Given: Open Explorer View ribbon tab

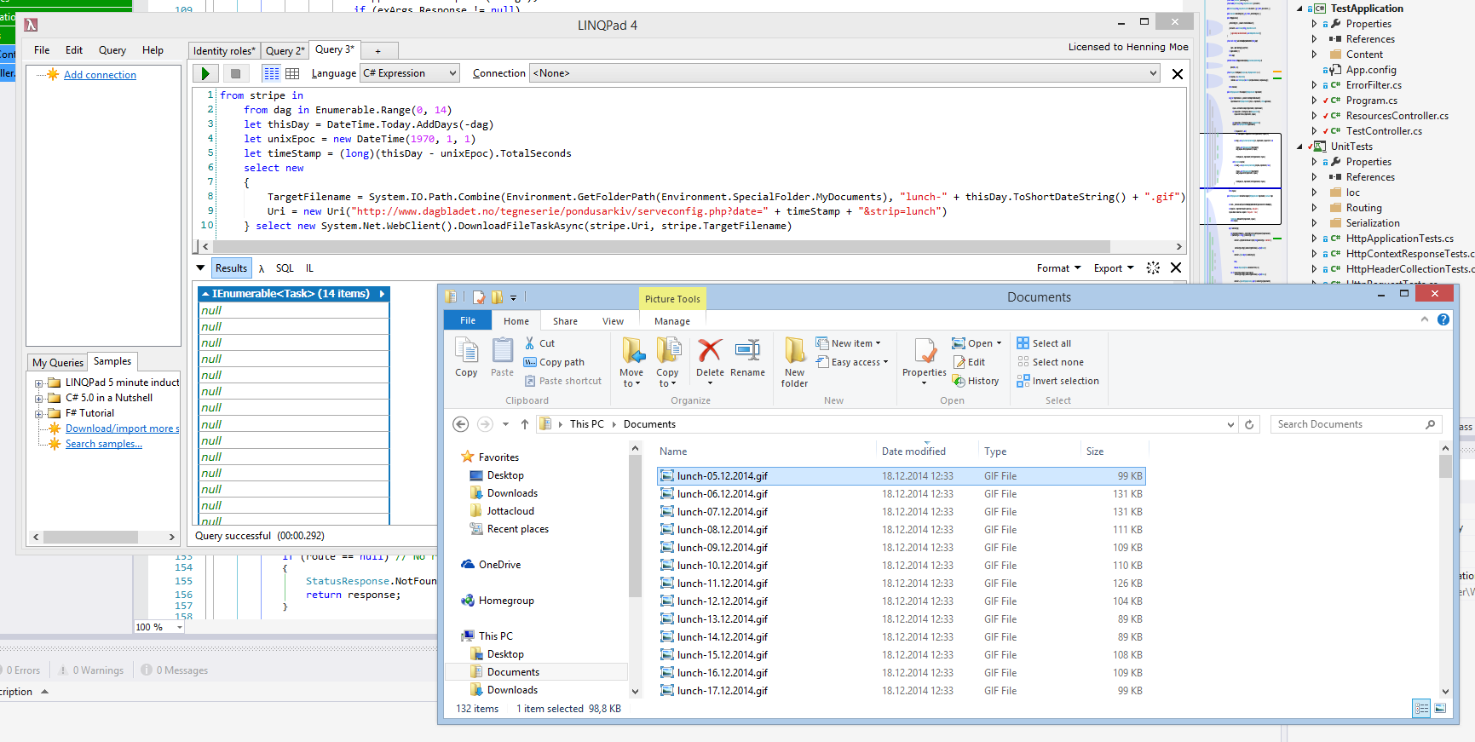Looking at the screenshot, I should coord(613,321).
